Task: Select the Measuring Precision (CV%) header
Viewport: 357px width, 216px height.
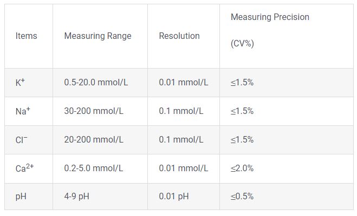Action: [270, 30]
